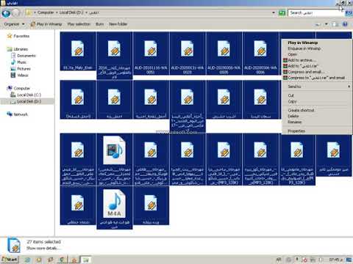The height and width of the screenshot is (264, 353).
Task: Click Burn in the toolbar
Action: (99, 24)
